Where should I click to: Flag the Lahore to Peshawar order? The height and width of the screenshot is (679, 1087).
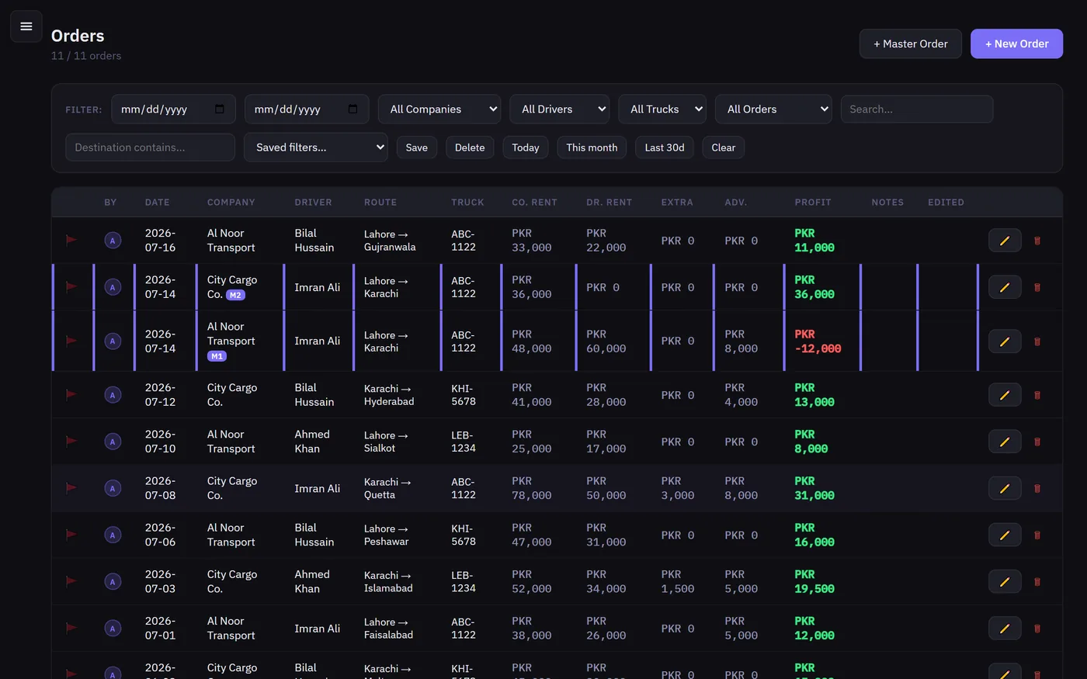pyautogui.click(x=71, y=534)
